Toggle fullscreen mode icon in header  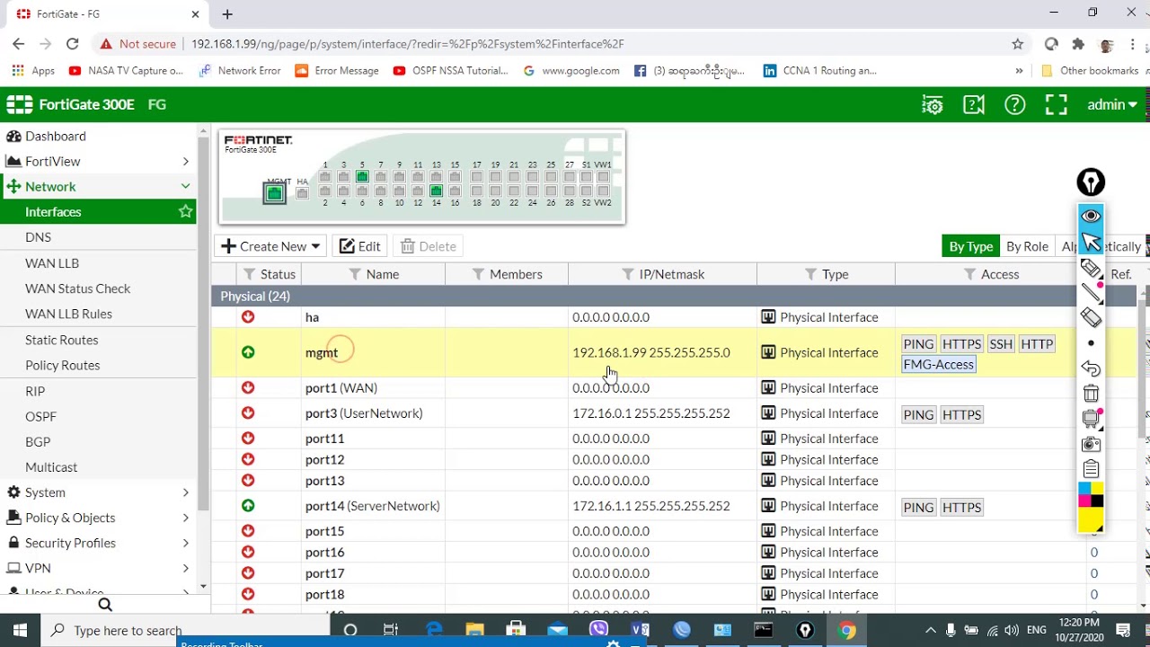(1057, 105)
